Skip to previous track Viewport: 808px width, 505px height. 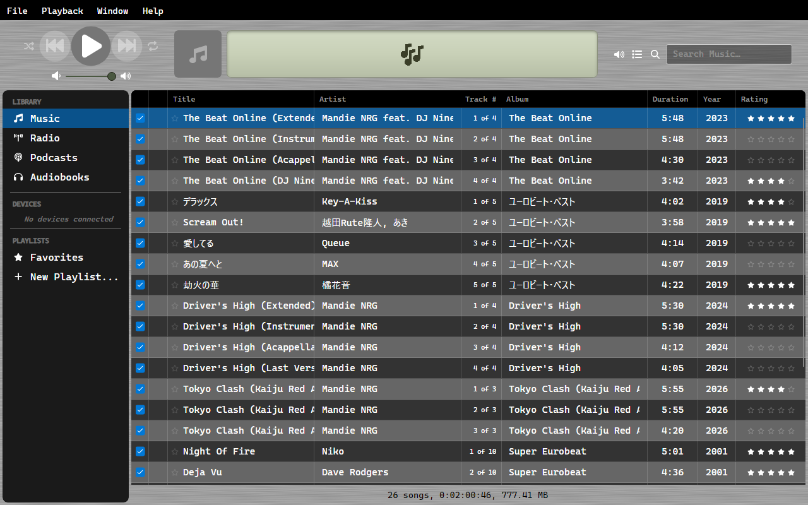tap(55, 45)
